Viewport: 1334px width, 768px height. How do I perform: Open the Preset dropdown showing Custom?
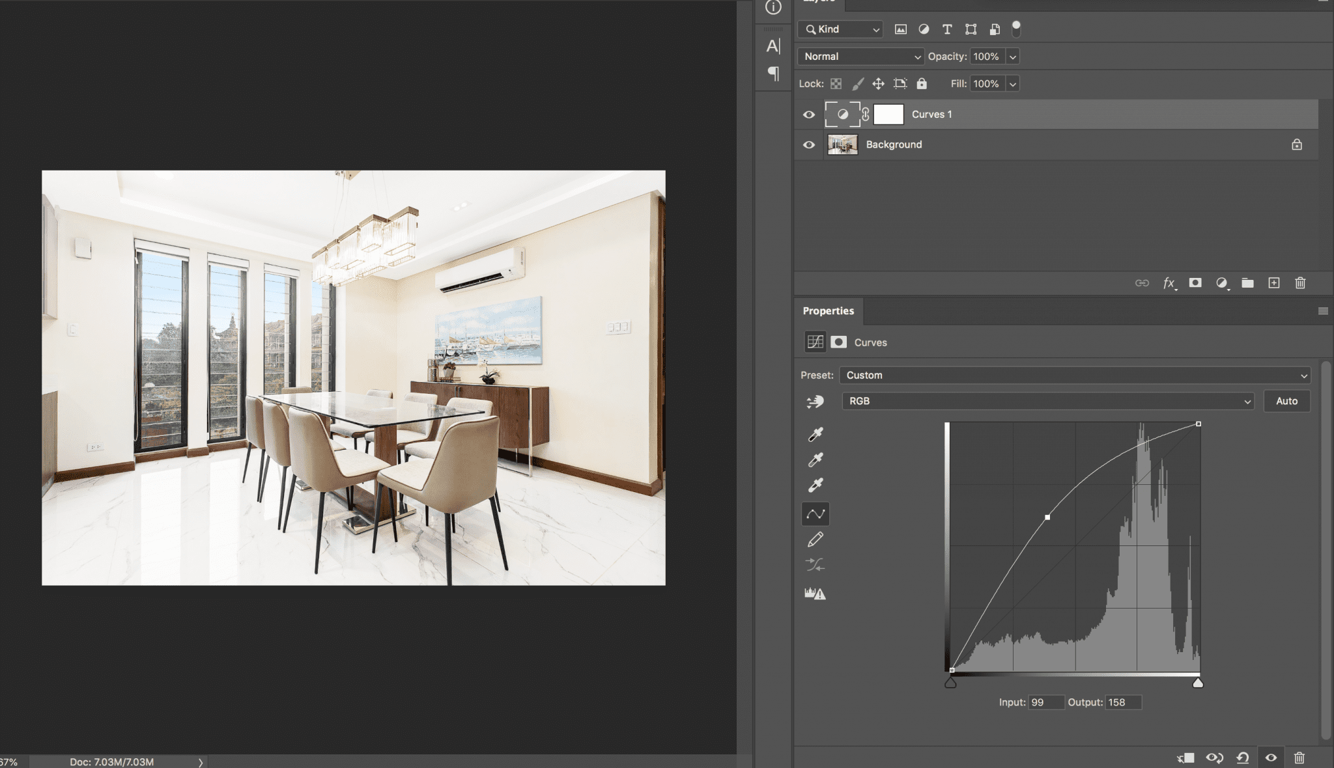pos(1075,375)
